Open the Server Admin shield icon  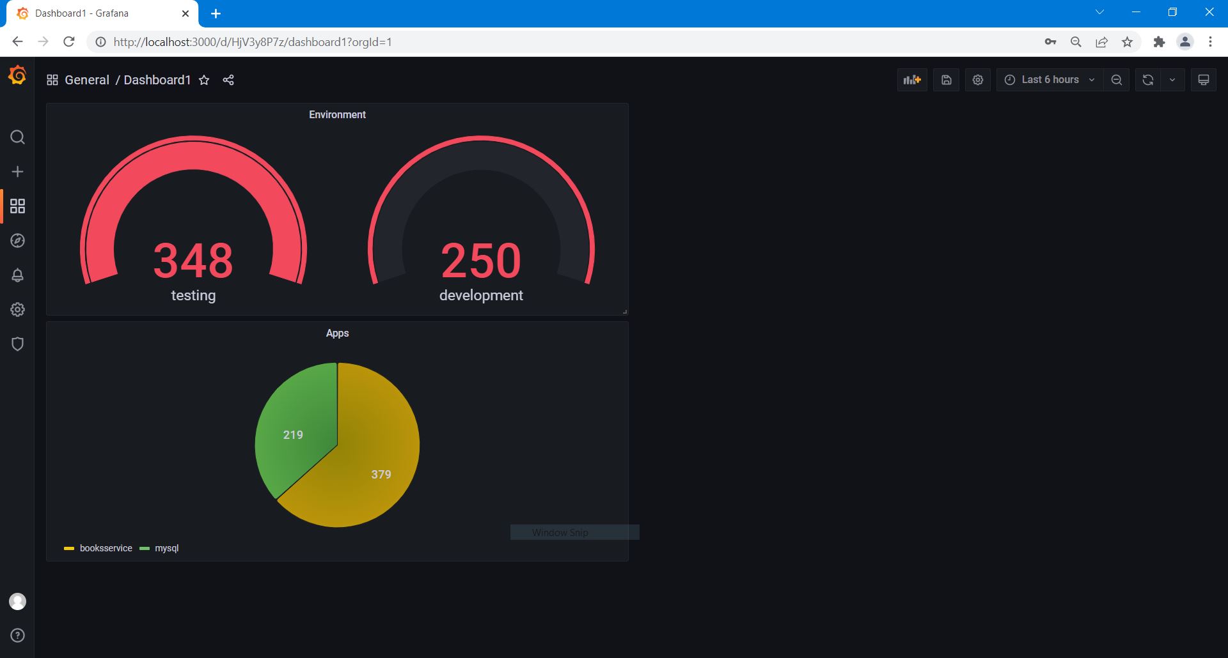coord(18,344)
